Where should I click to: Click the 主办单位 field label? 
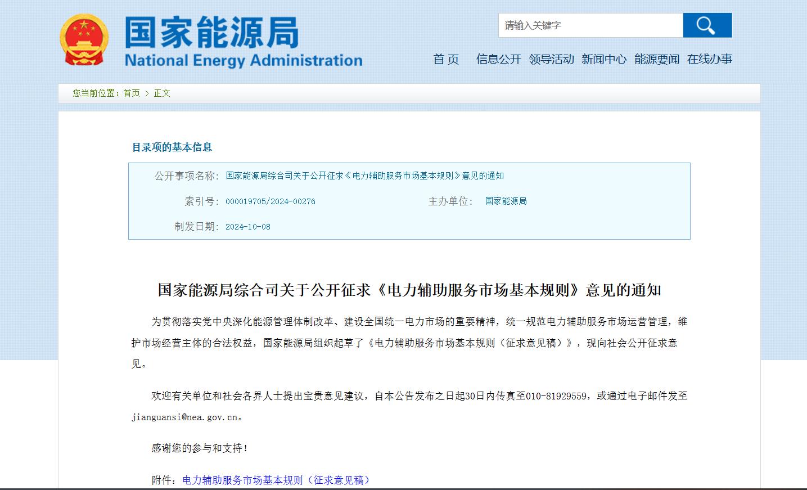(x=450, y=201)
